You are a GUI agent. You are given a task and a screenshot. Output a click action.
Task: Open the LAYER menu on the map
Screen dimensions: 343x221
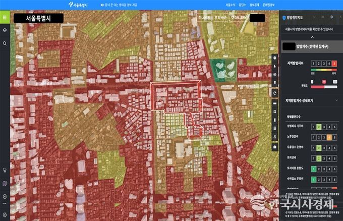tap(205, 18)
